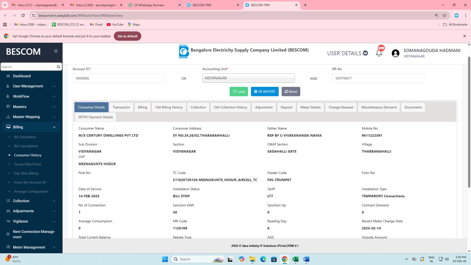Screen dimensions: 471x265
Task: Open the Maps bookmark
Action: click(134, 24)
